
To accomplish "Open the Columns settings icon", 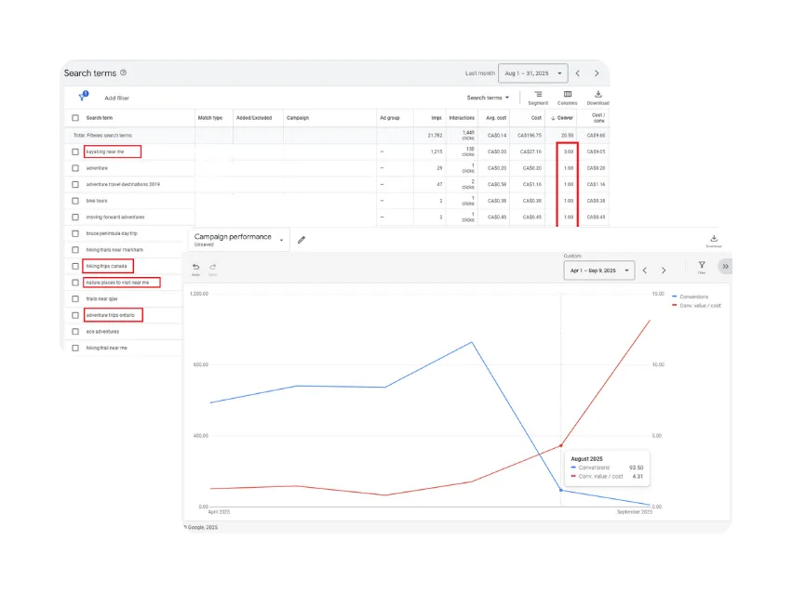I will pos(568,97).
